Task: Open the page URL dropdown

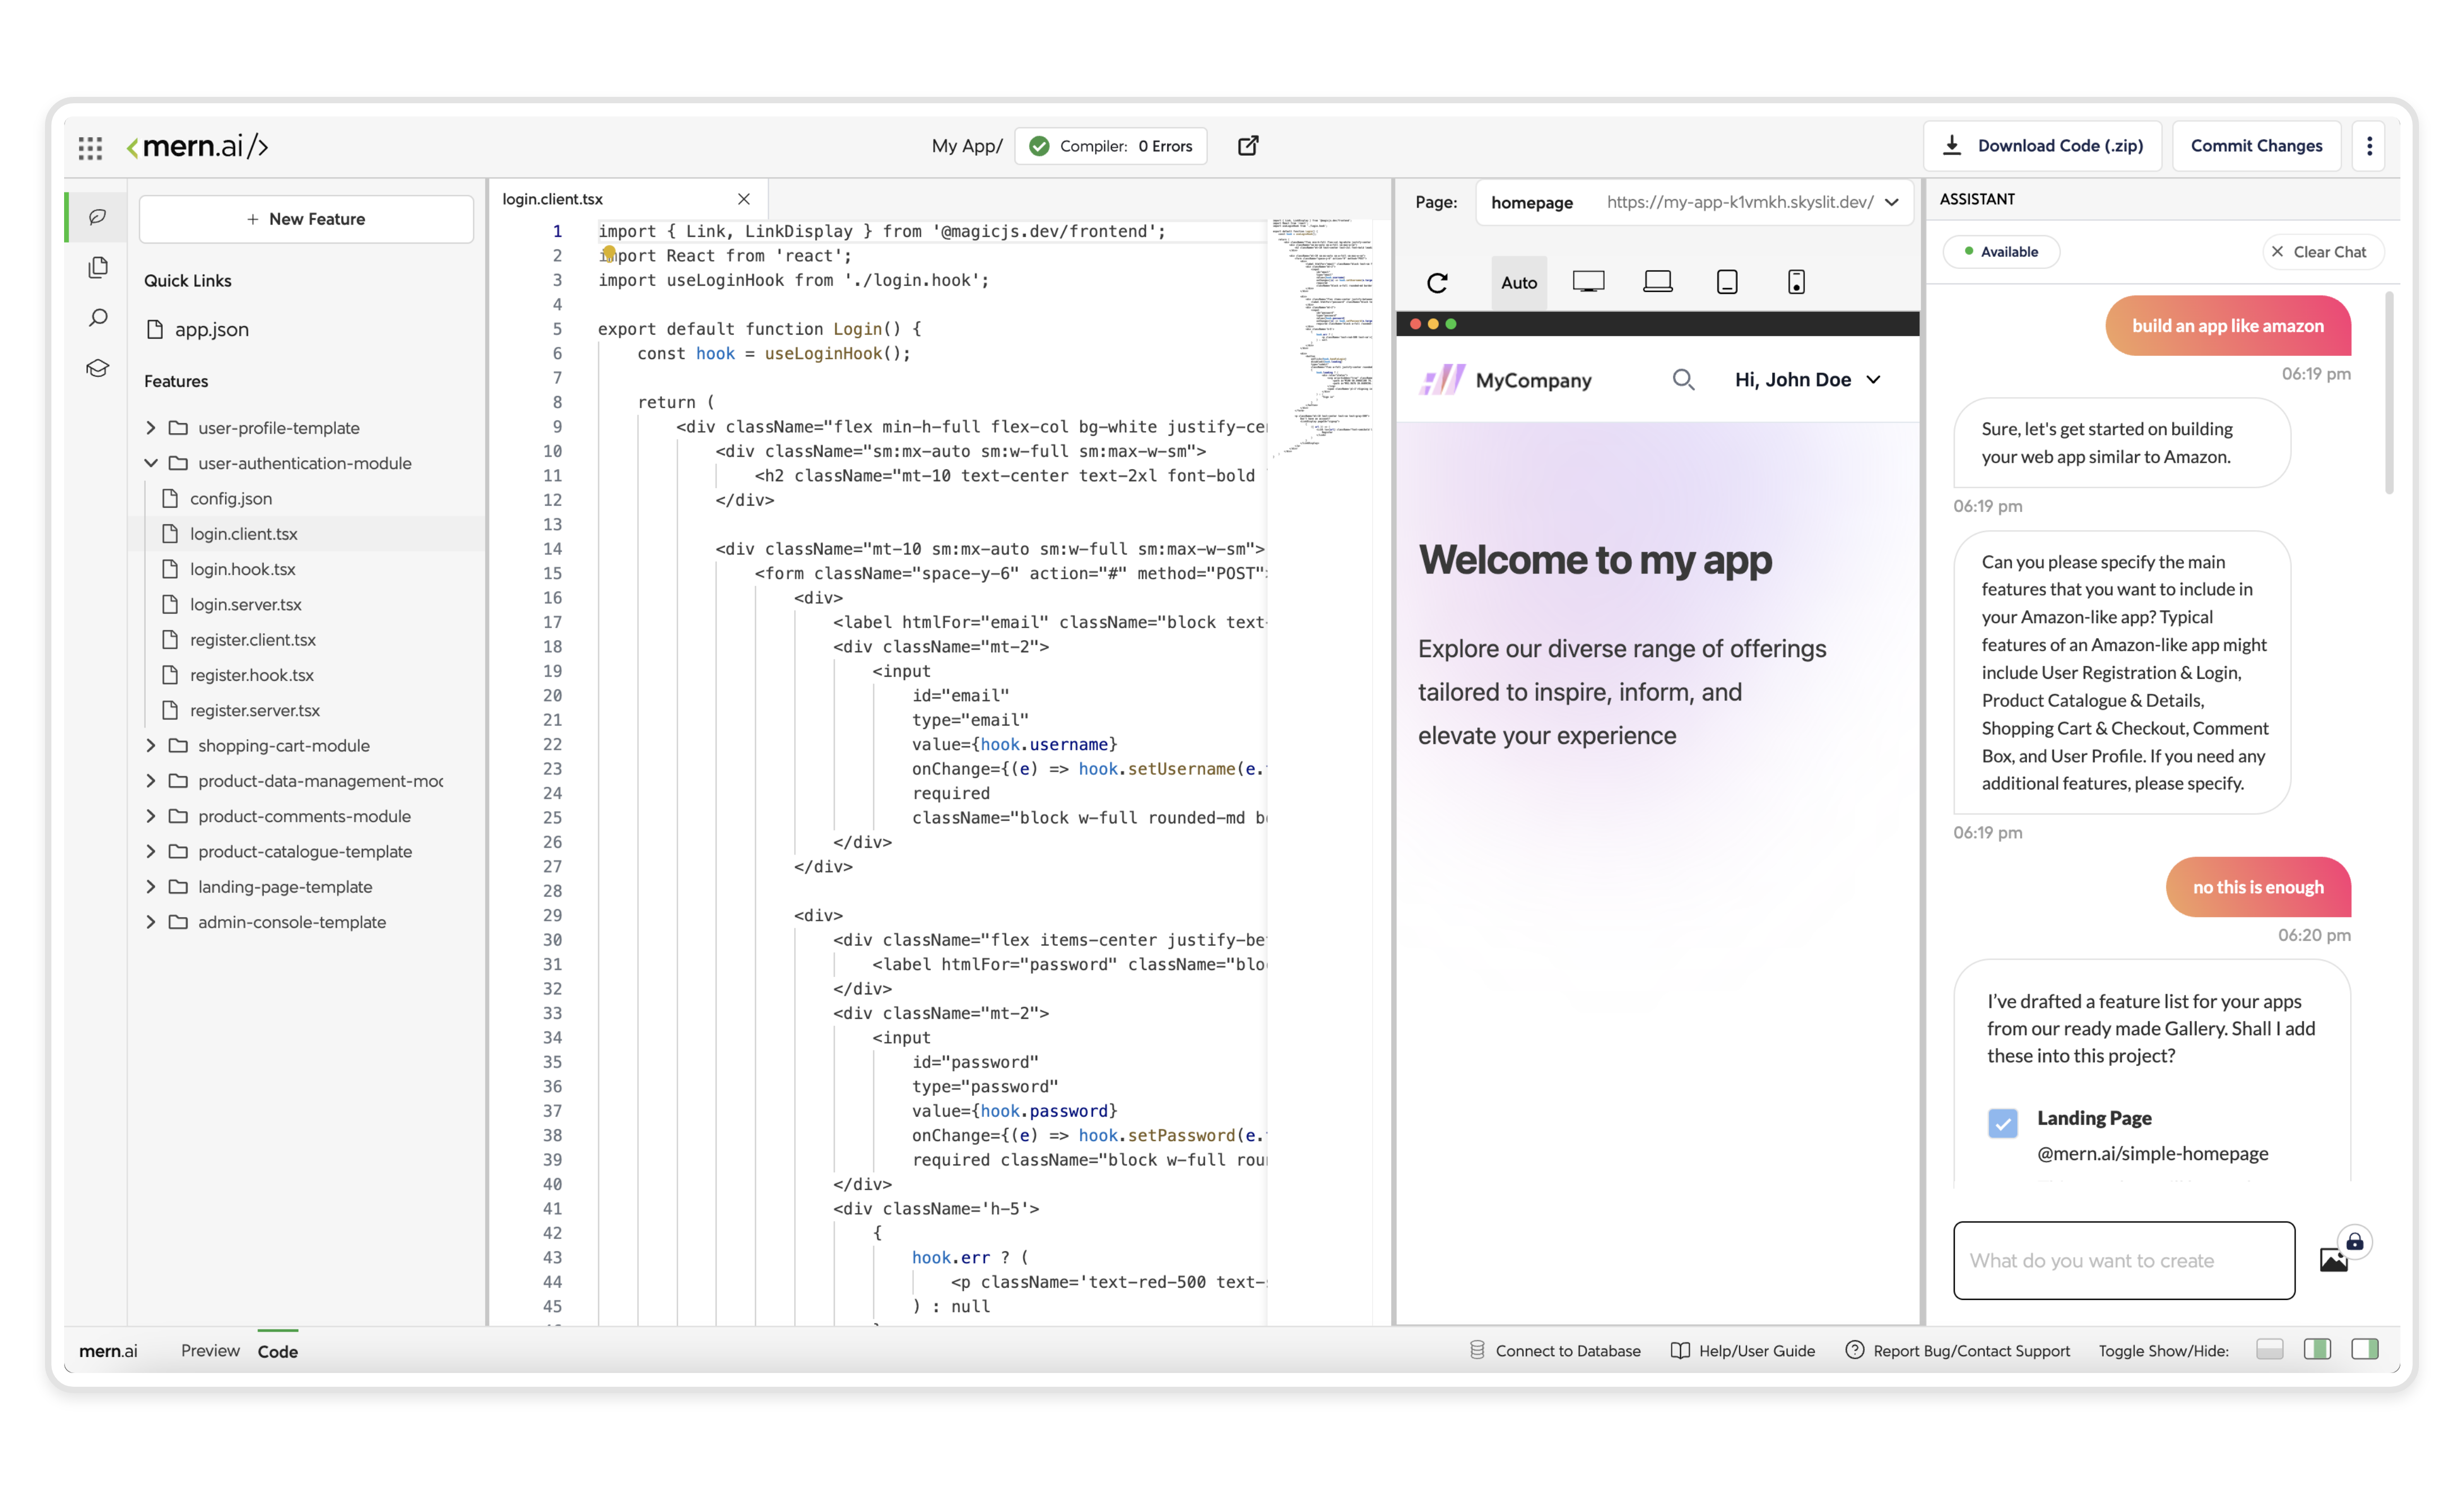Action: [1892, 202]
